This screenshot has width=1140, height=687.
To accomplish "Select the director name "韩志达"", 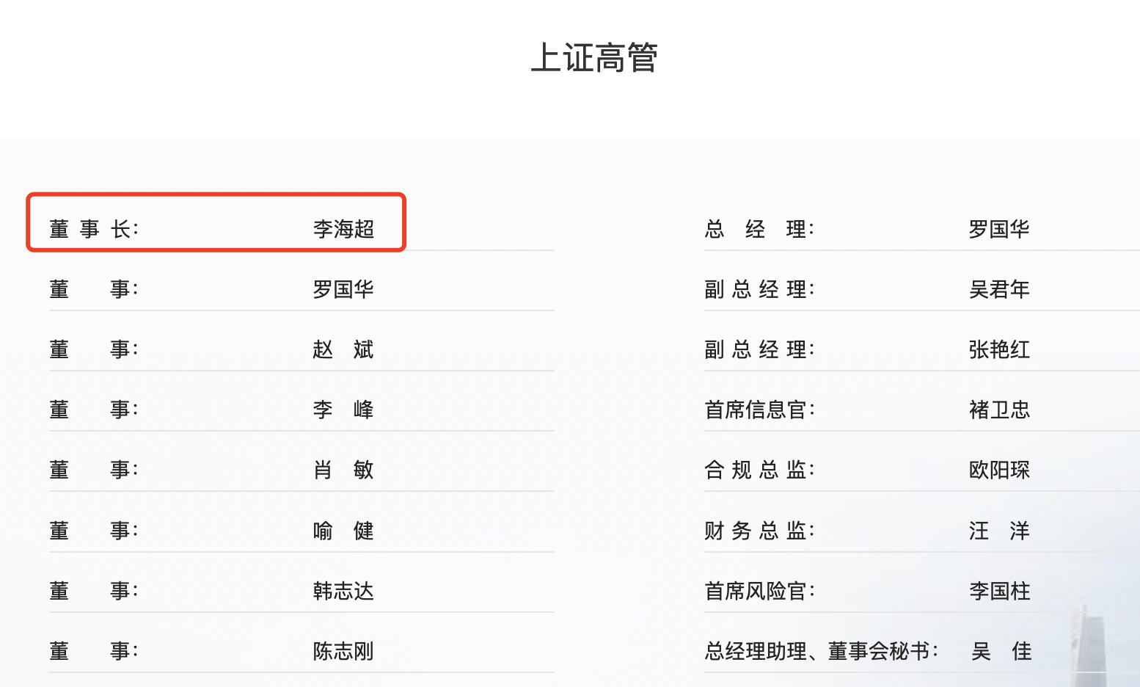I will tap(343, 591).
